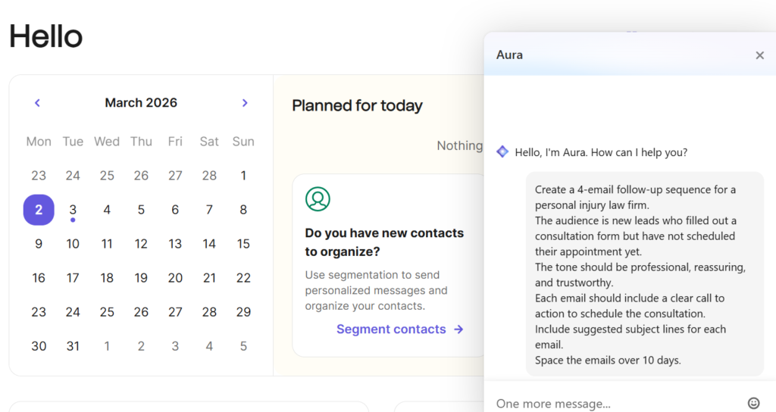Go to next month in calendar
Viewport: 776px width, 412px height.
click(244, 103)
